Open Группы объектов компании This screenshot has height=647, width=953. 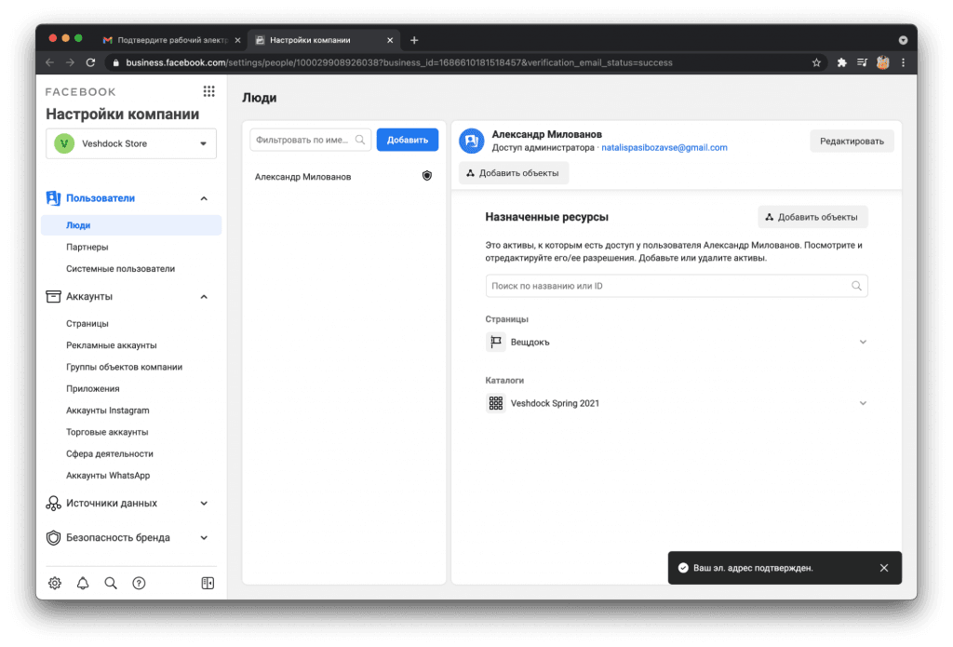pos(124,368)
